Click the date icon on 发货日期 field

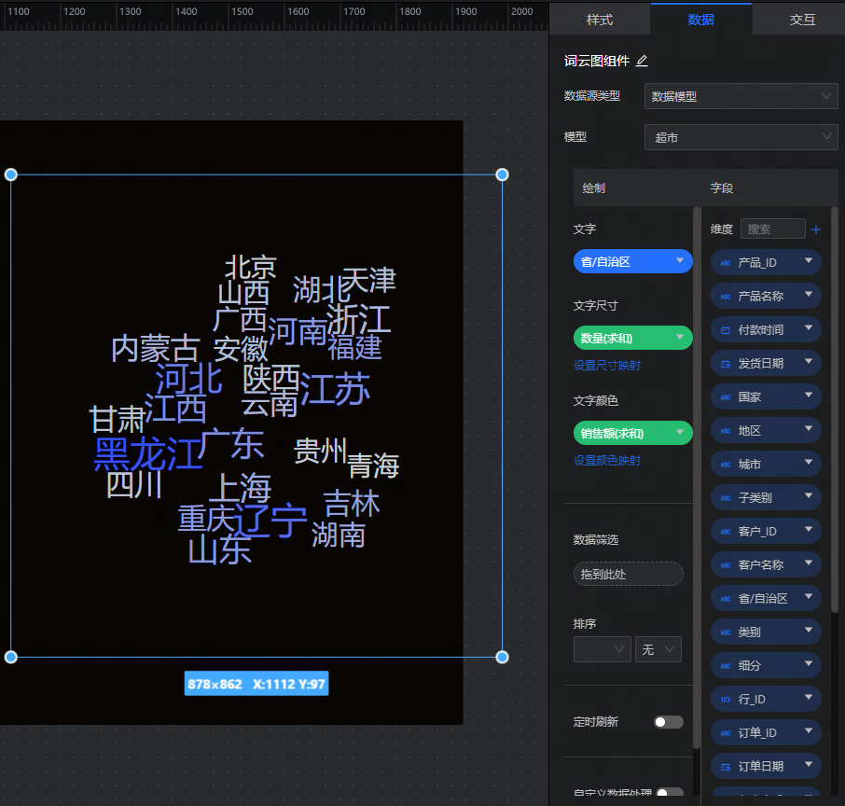726,364
